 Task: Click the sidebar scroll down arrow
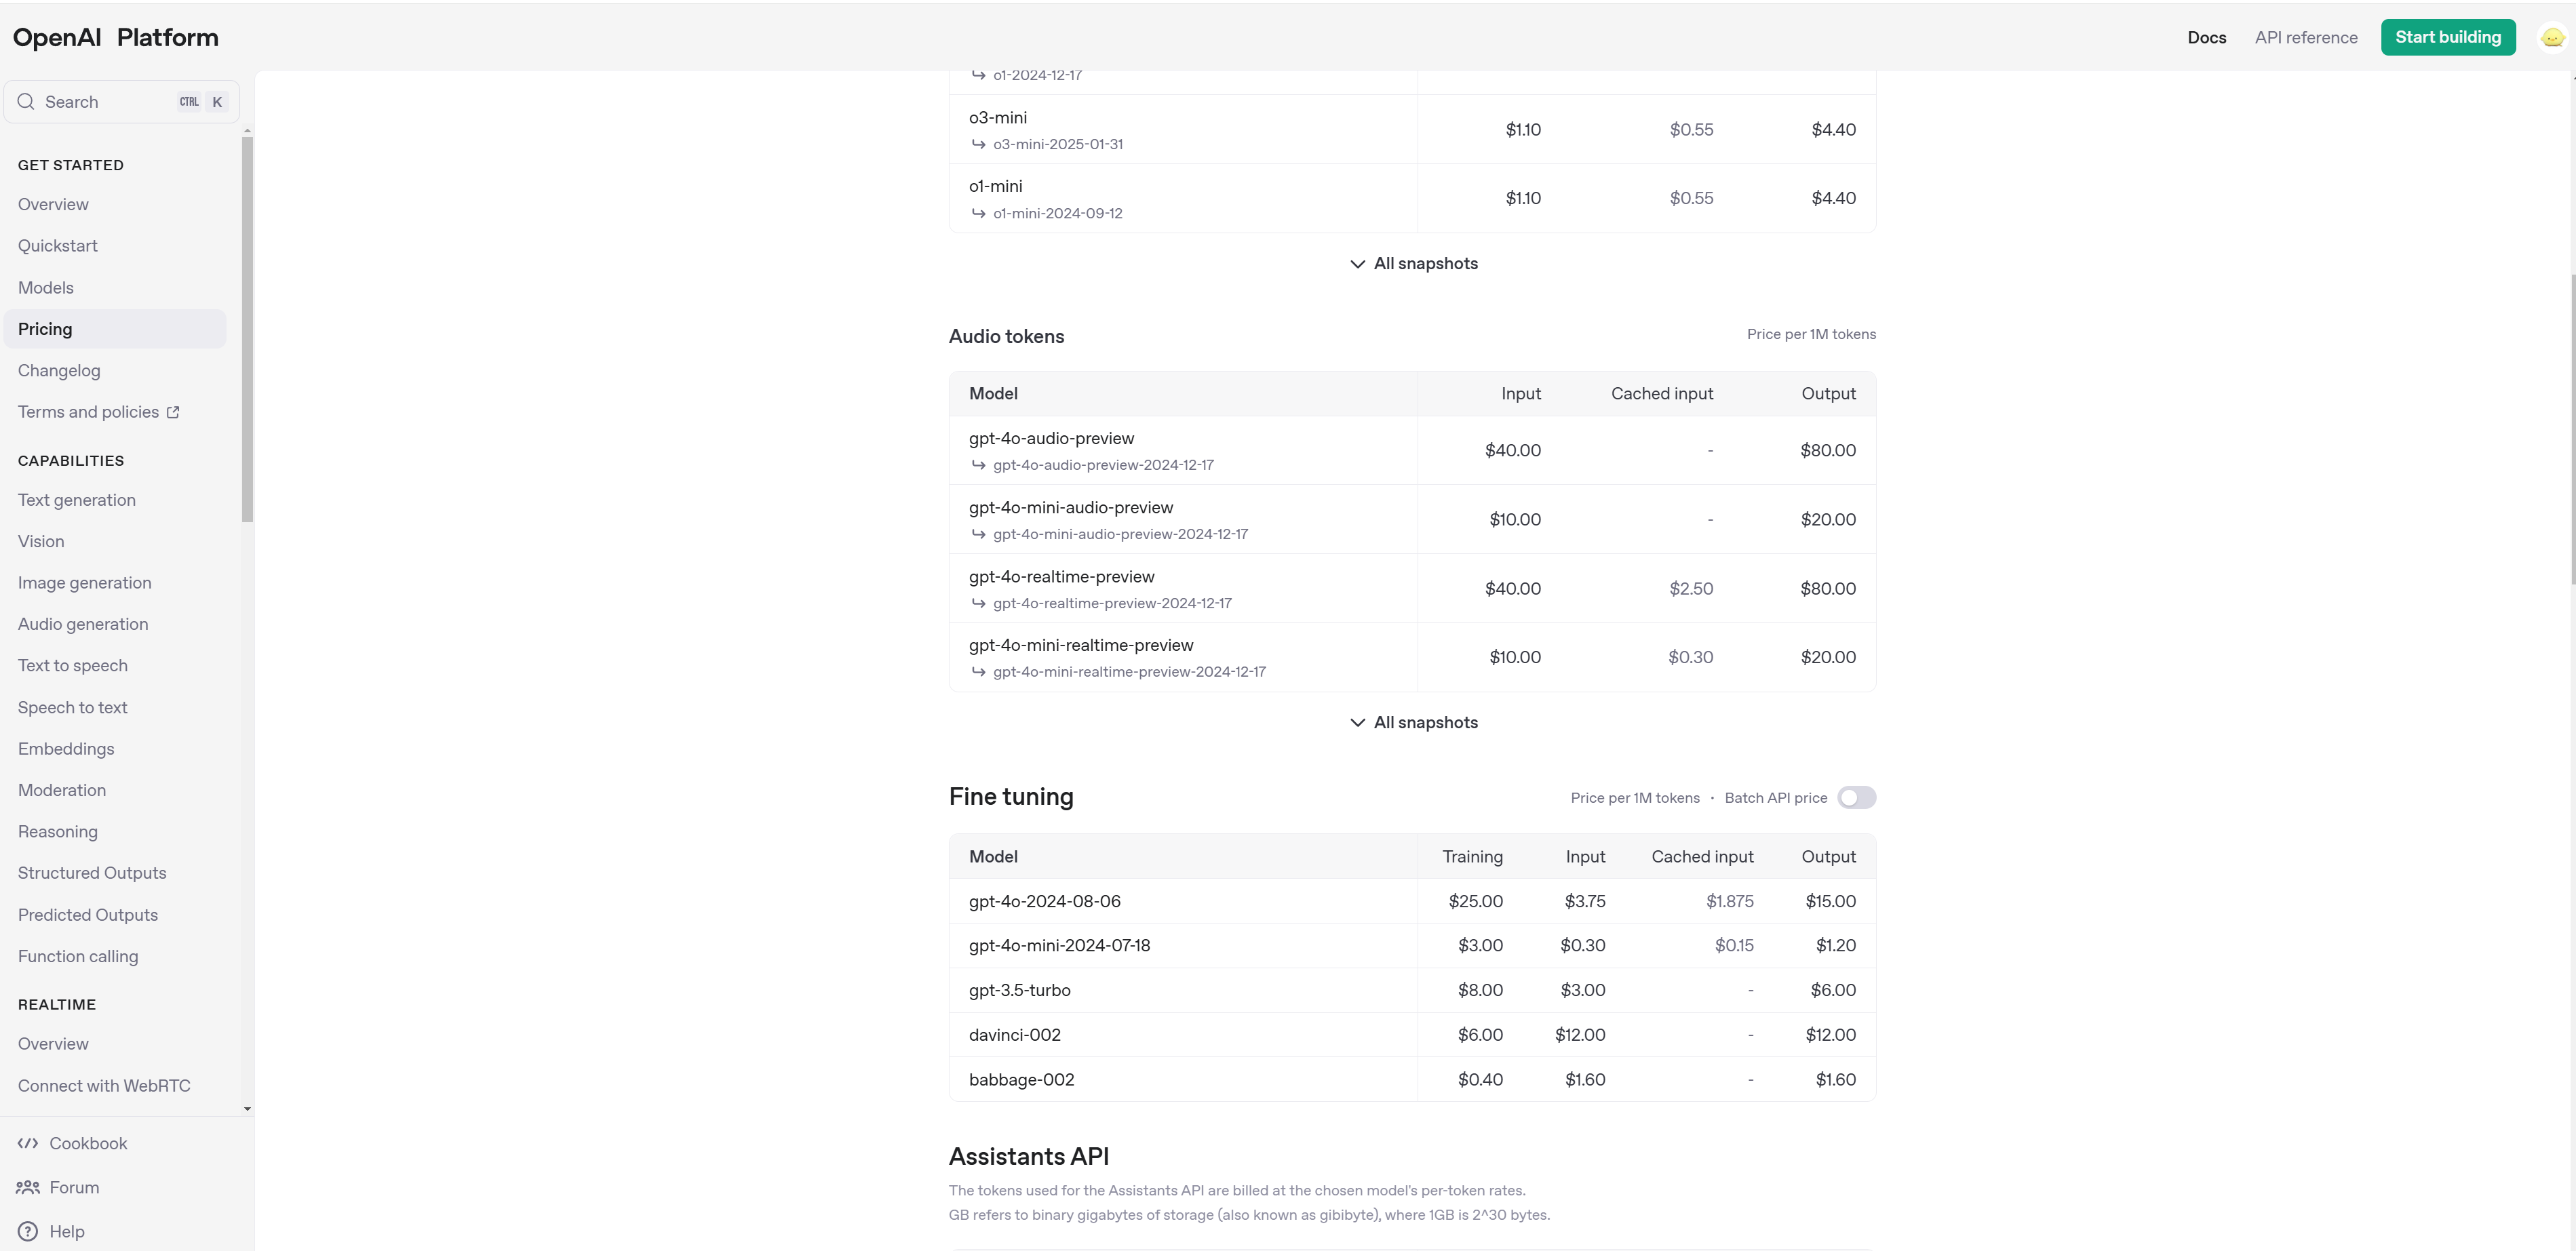(x=247, y=1109)
